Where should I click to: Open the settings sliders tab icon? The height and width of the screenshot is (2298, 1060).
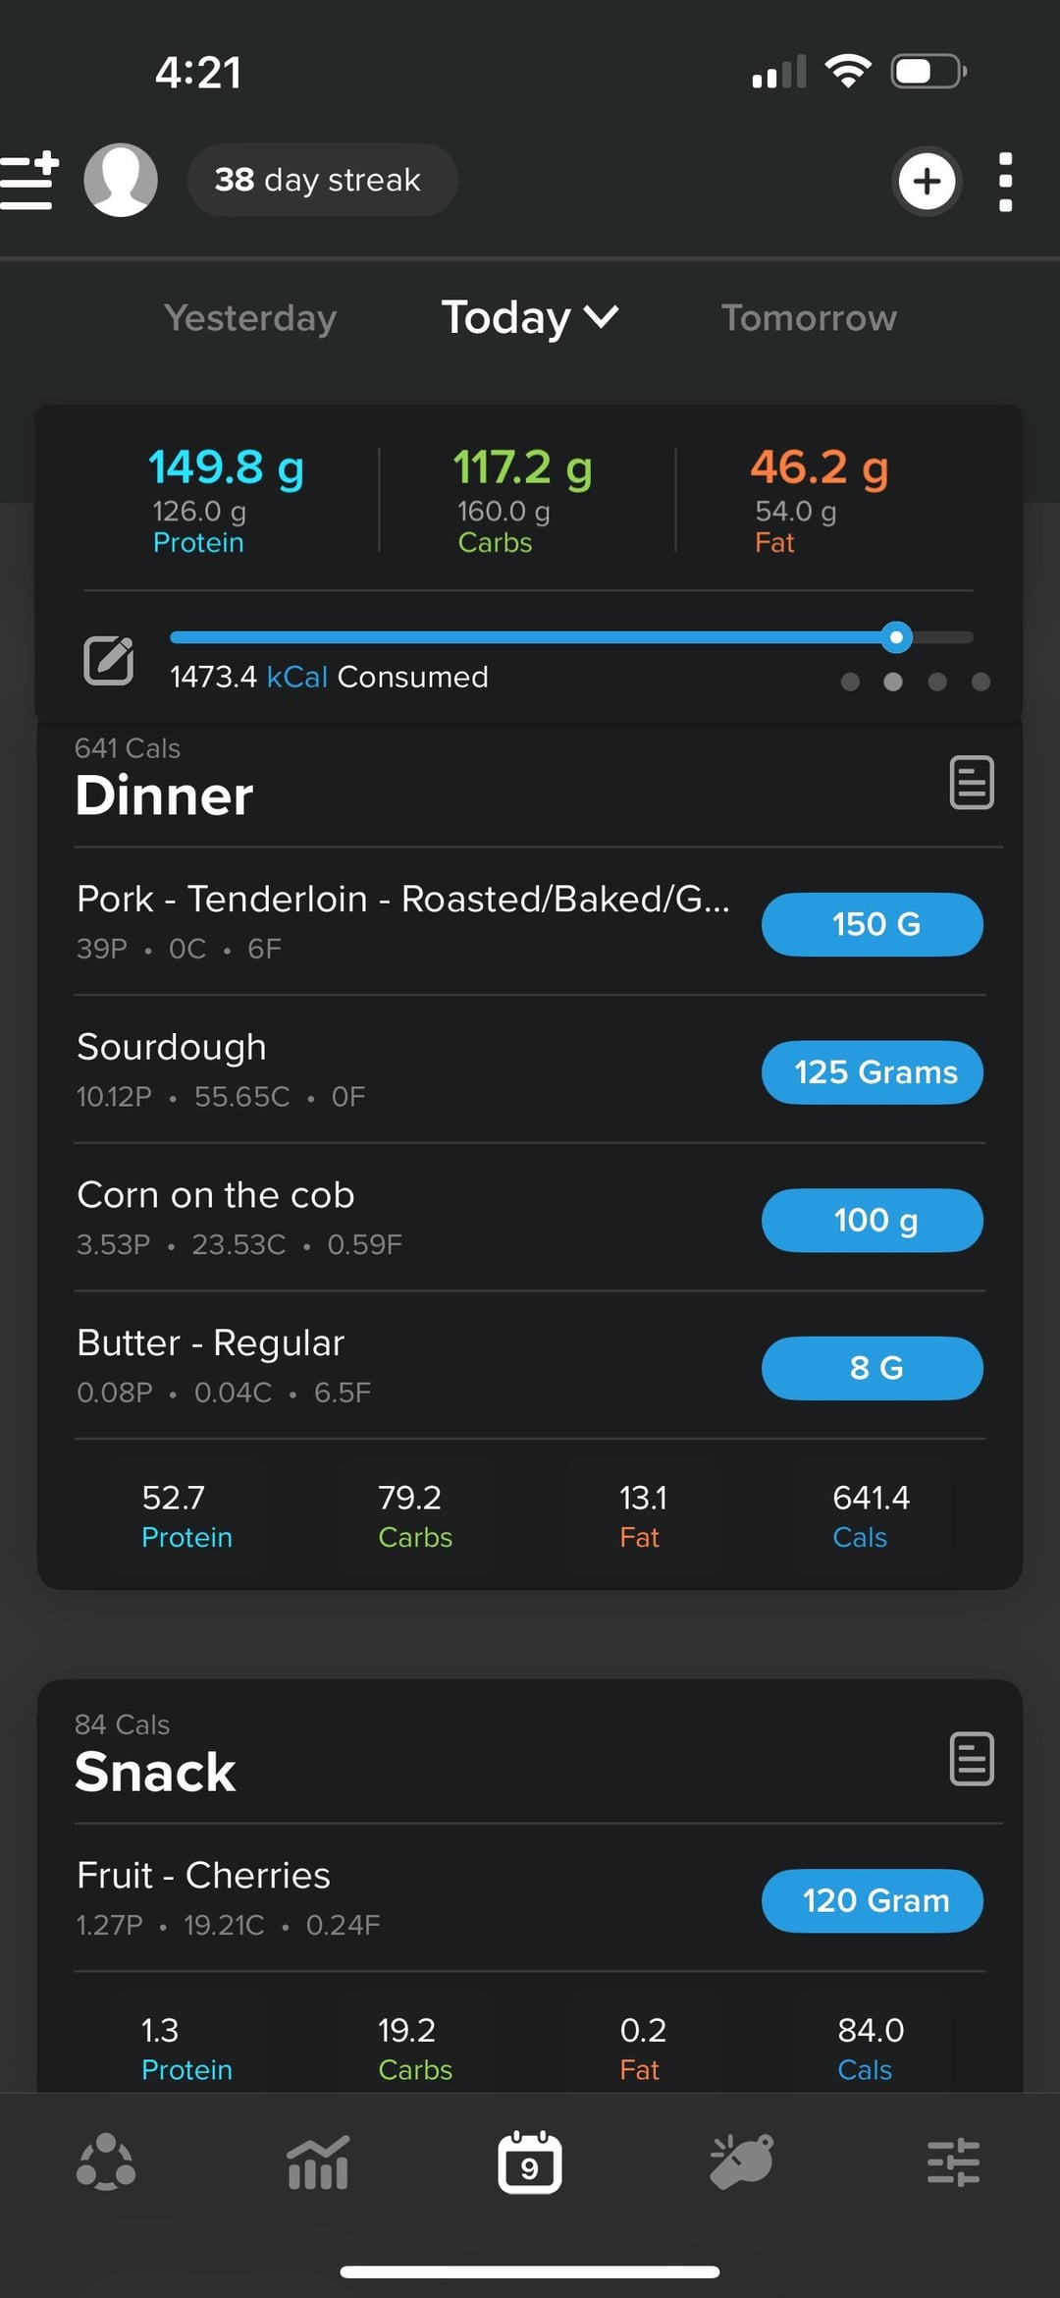(x=953, y=2162)
